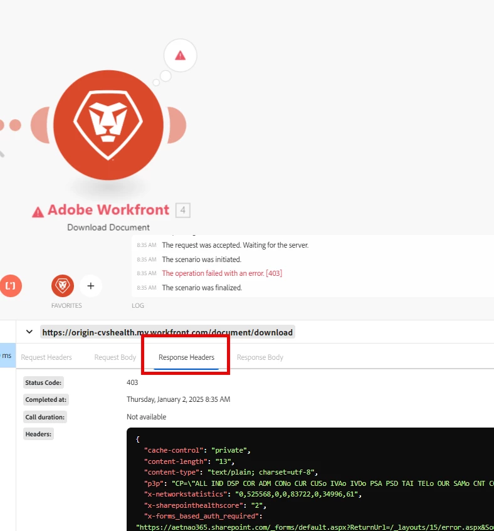Add a favorite with the plus button
This screenshot has height=531, width=494.
(x=91, y=286)
